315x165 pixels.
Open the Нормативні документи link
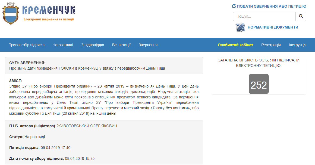273,27
